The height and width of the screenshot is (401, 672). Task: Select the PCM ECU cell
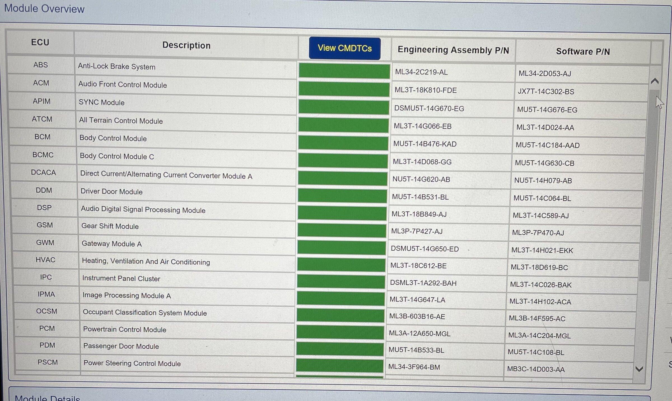pyautogui.click(x=47, y=328)
